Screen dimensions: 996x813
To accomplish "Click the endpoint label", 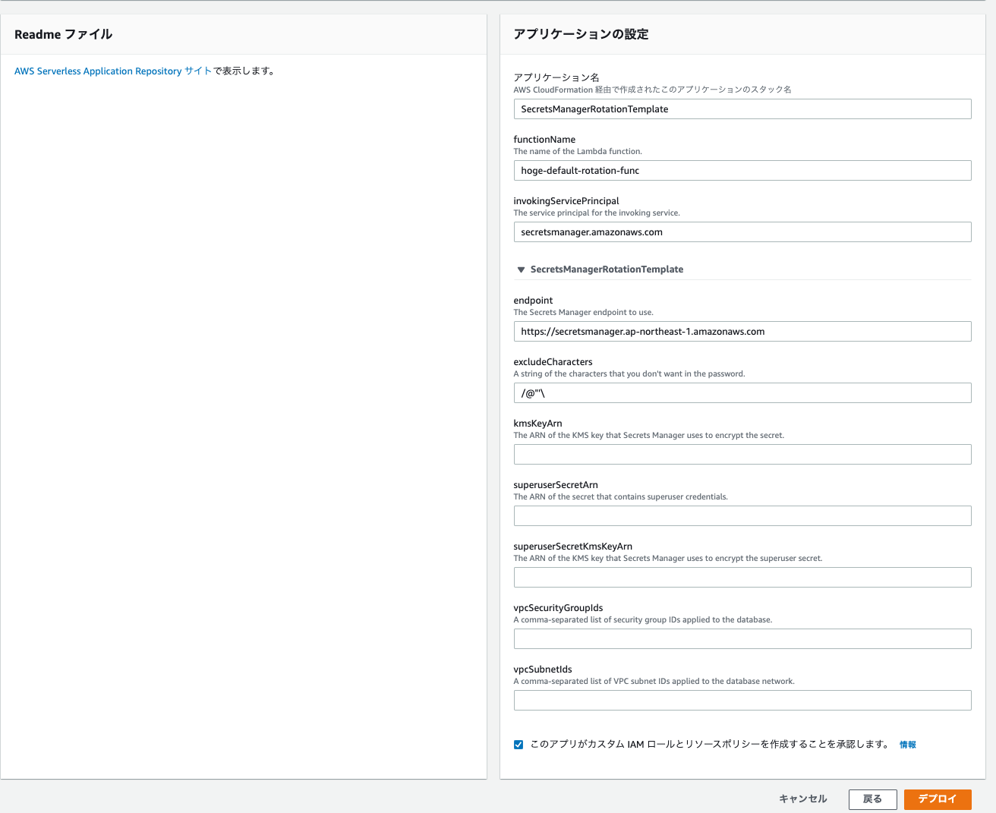I will click(533, 301).
